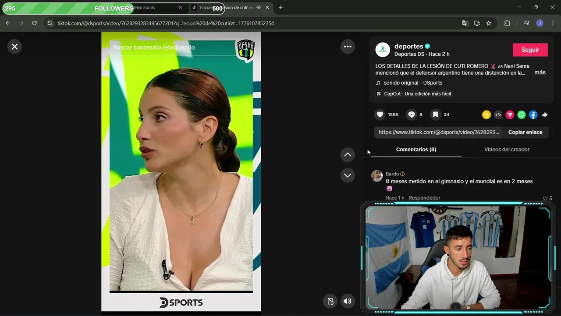The height and width of the screenshot is (316, 561).
Task: Open comments via speech bubble icon
Action: coord(412,115)
